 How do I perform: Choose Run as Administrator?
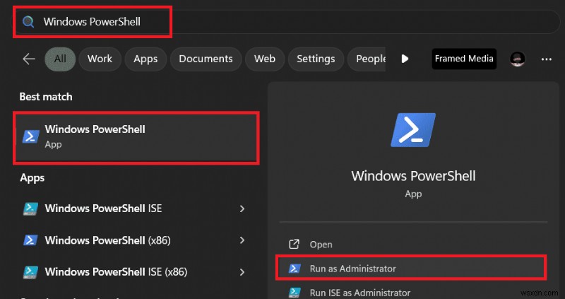coord(411,269)
